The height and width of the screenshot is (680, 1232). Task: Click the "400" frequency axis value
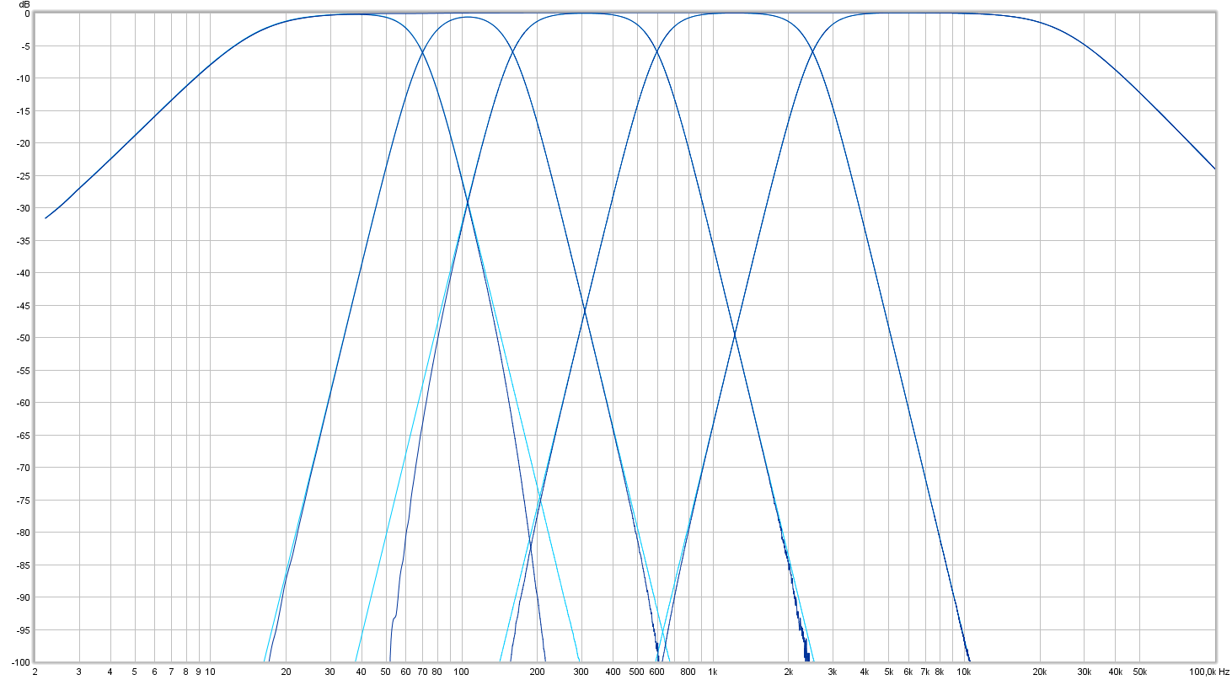613,672
